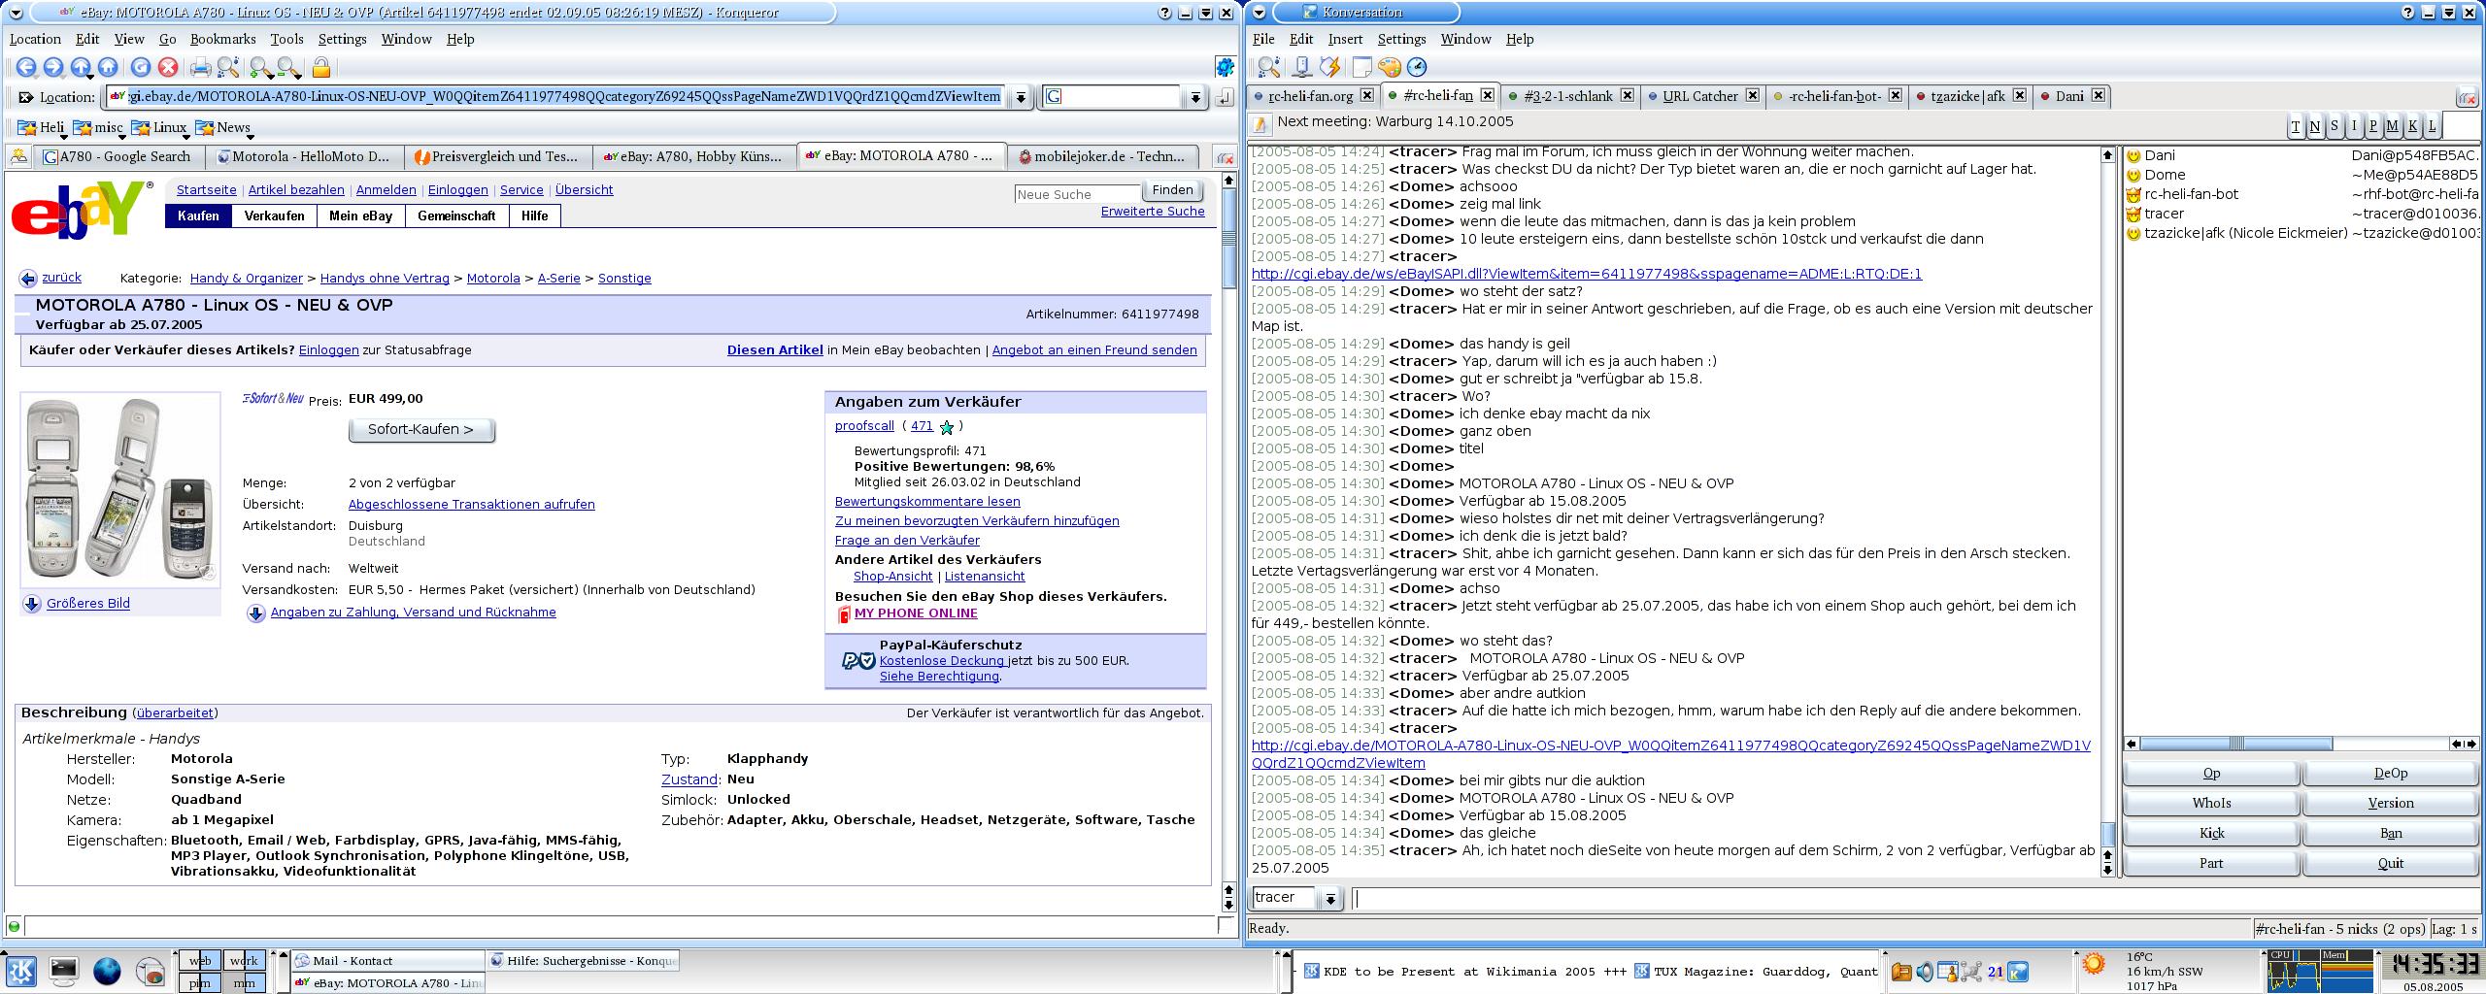Screen dimensions: 2486x994
Task: Open notes page icon in Konversation toolbar
Action: point(1362,67)
